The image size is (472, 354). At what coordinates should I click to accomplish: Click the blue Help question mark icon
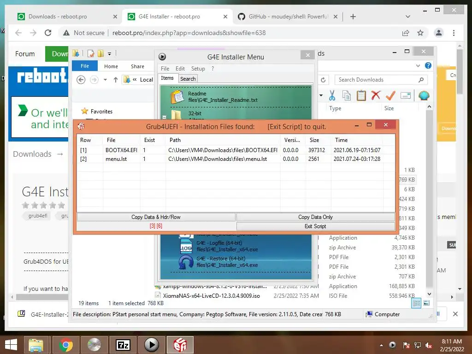coord(428,65)
